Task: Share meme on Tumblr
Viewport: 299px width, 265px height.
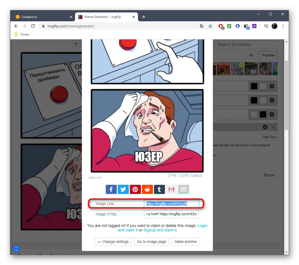Action: point(160,189)
